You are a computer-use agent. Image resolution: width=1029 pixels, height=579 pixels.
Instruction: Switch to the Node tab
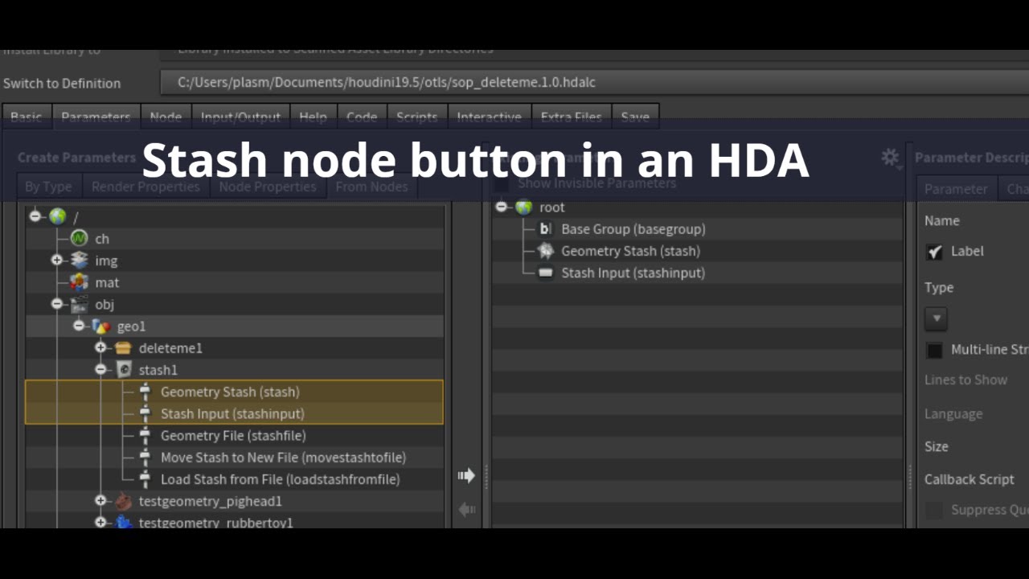tap(166, 117)
